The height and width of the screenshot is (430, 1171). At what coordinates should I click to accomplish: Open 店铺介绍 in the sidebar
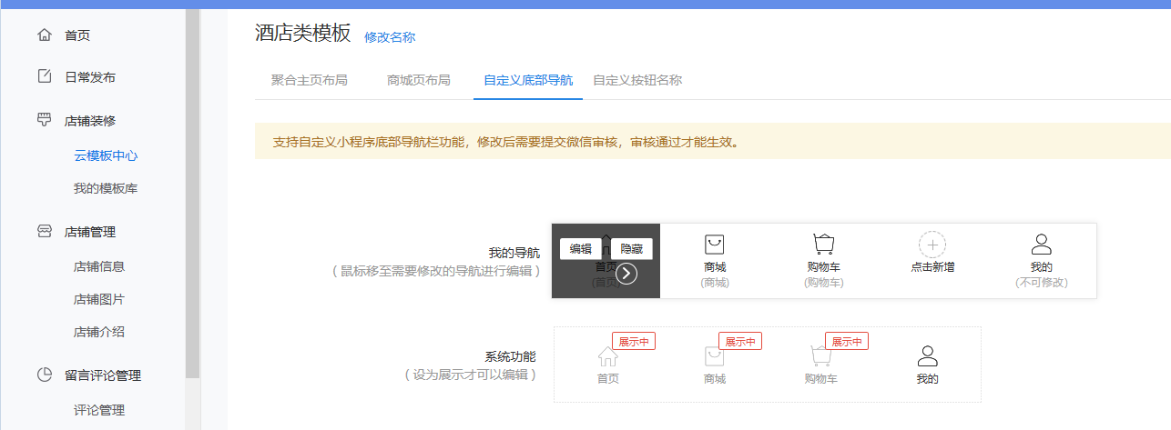[x=99, y=332]
